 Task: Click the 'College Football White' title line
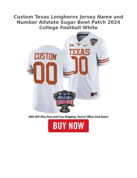(x=68, y=27)
